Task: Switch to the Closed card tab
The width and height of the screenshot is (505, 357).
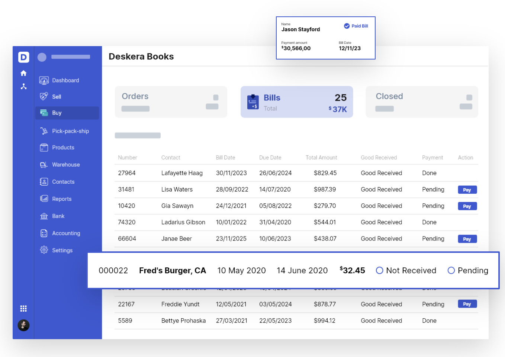Action: [422, 102]
